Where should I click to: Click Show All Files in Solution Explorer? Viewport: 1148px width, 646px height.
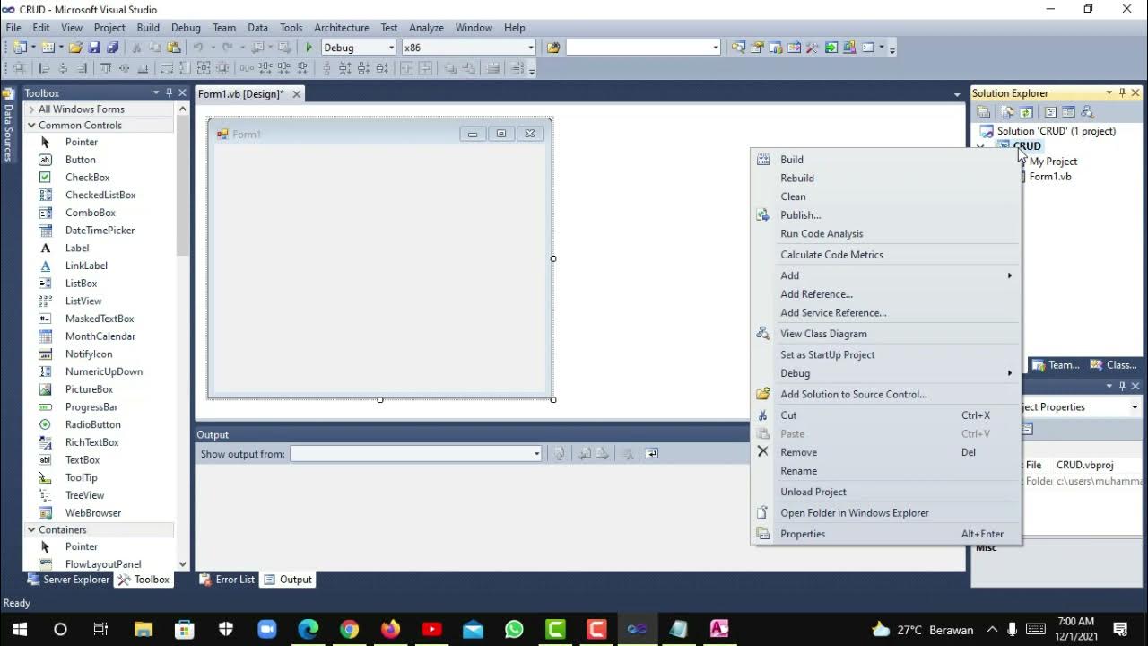click(1007, 112)
